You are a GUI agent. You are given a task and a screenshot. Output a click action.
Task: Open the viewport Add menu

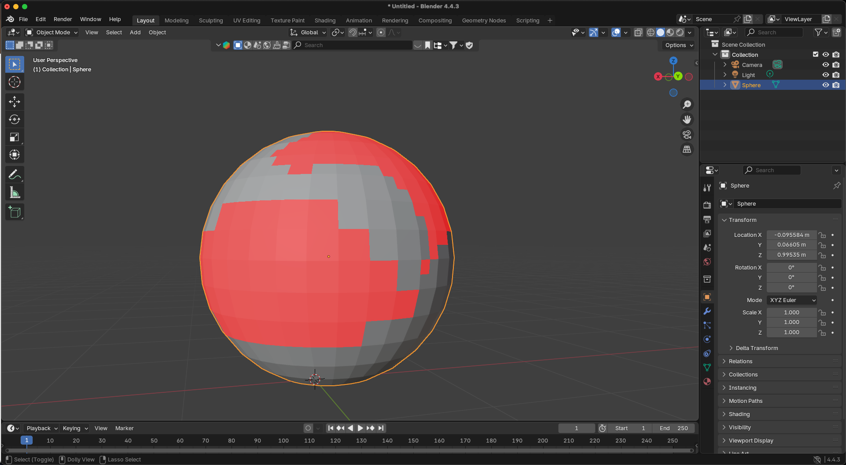coord(135,32)
